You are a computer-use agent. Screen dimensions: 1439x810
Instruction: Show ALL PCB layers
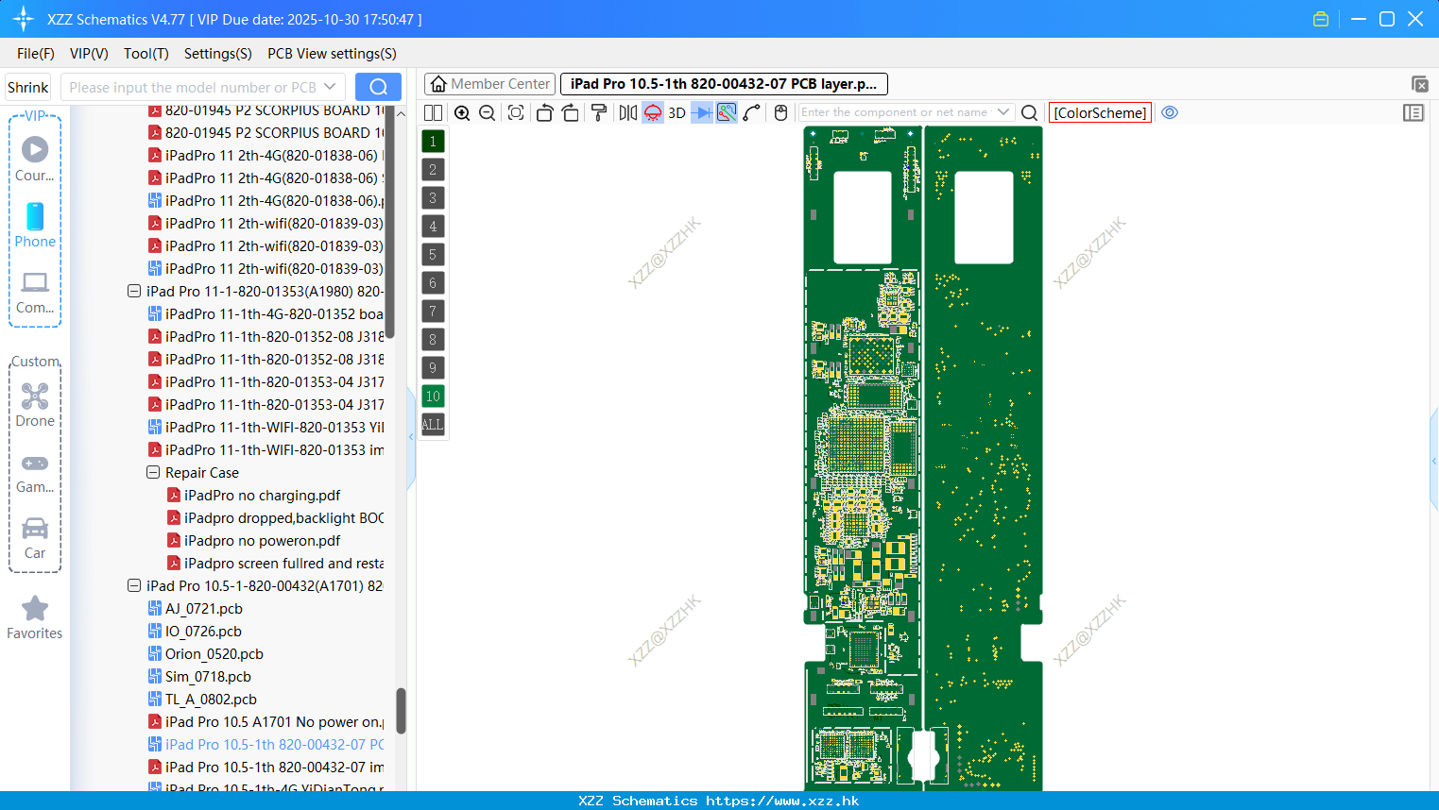[x=433, y=424]
